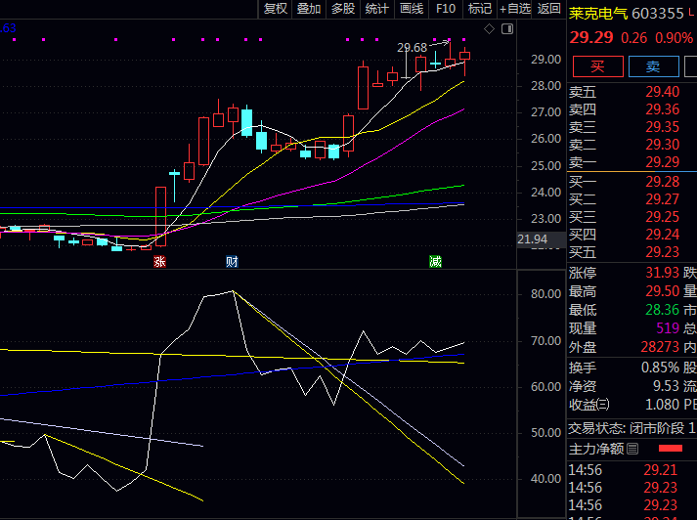Open the 统计 statistics menu
Screen dimensions: 697x520
point(376,9)
